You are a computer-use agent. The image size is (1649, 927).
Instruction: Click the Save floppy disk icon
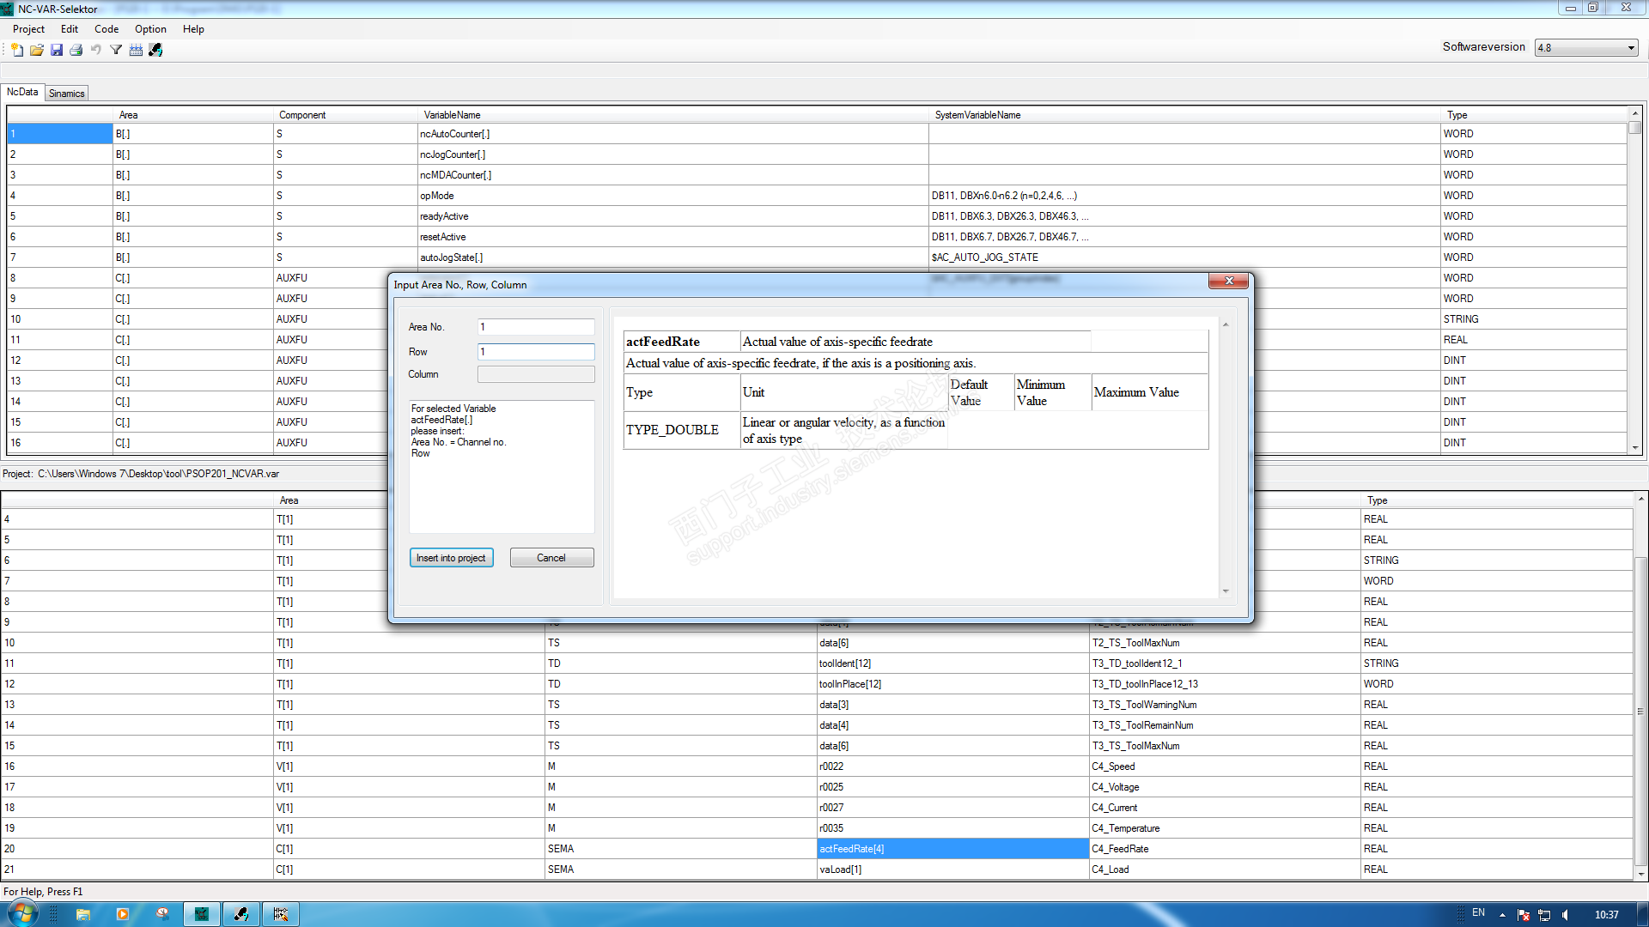click(x=57, y=50)
